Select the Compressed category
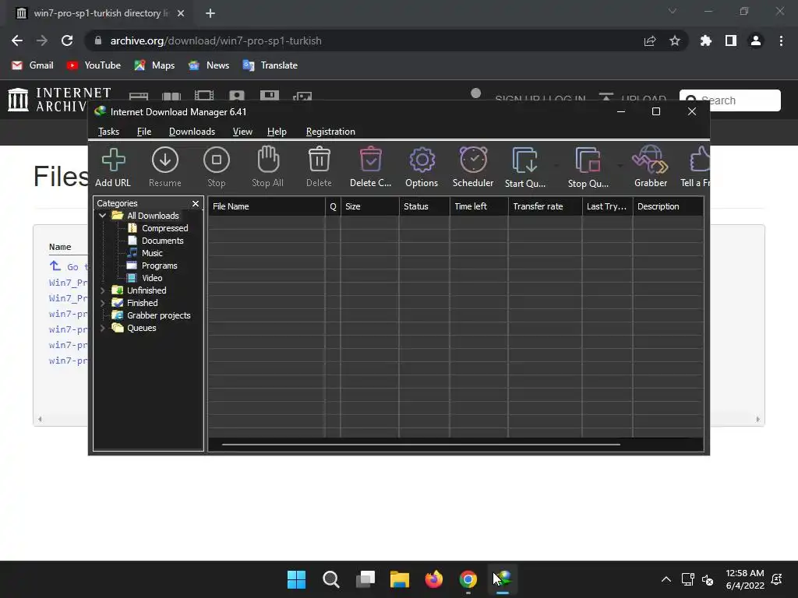The width and height of the screenshot is (798, 598). [164, 228]
